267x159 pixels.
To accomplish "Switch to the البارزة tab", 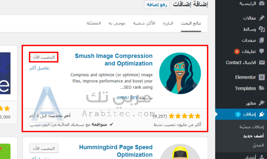I will coord(168,23).
